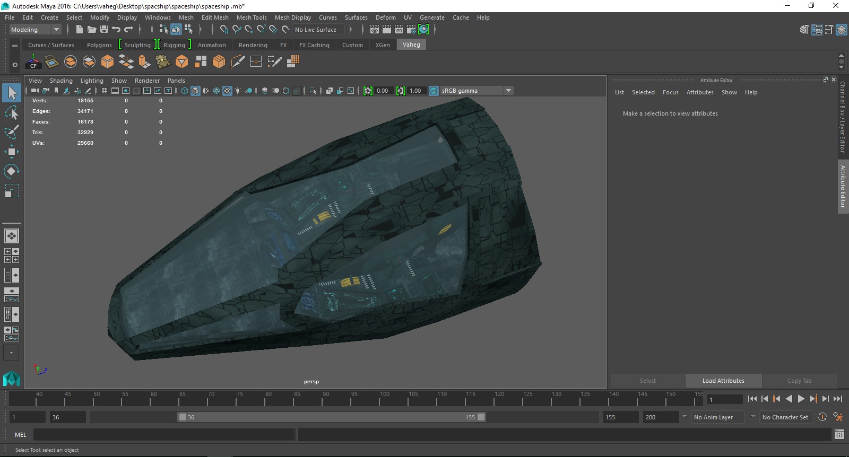This screenshot has width=849, height=457.
Task: Choose the Move tool in toolbox
Action: coord(12,152)
